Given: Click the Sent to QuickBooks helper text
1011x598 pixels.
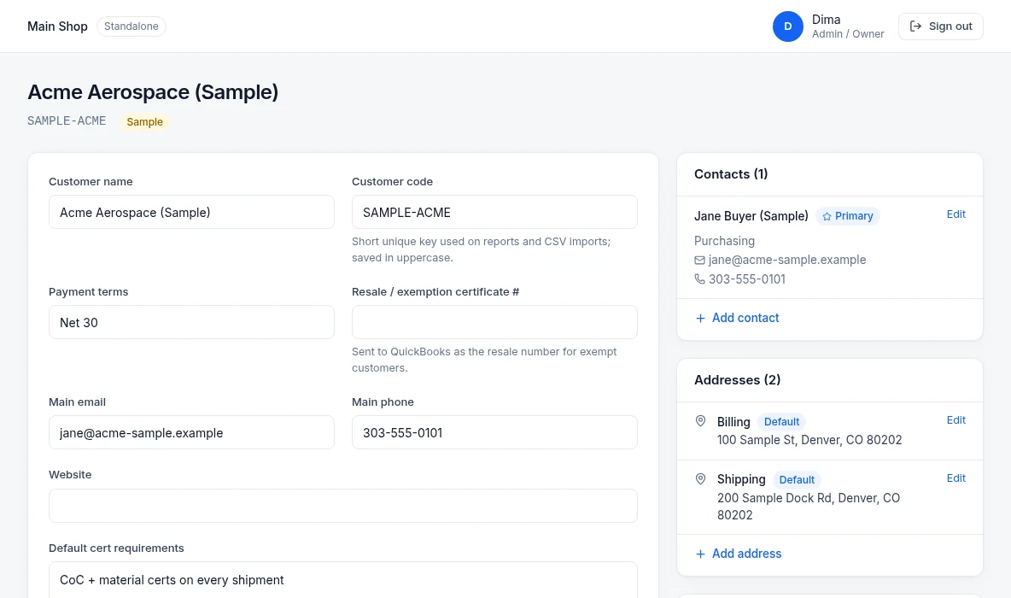Looking at the screenshot, I should point(484,360).
